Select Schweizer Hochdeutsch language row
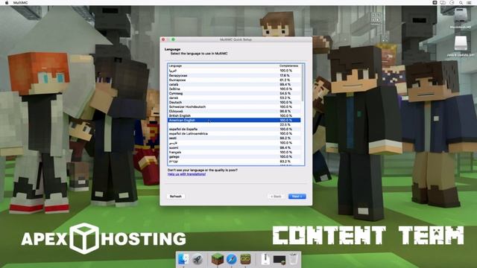The image size is (477, 268). click(234, 107)
